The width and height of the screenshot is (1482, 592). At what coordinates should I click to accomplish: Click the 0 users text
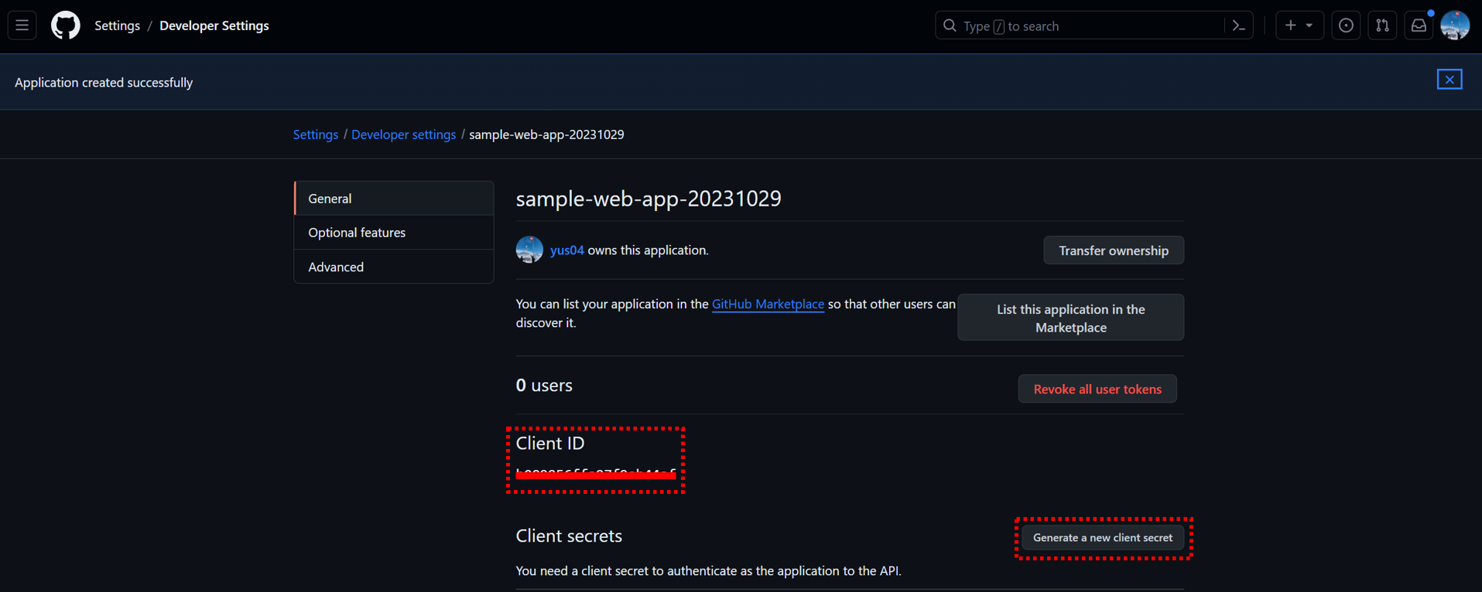pyautogui.click(x=544, y=385)
